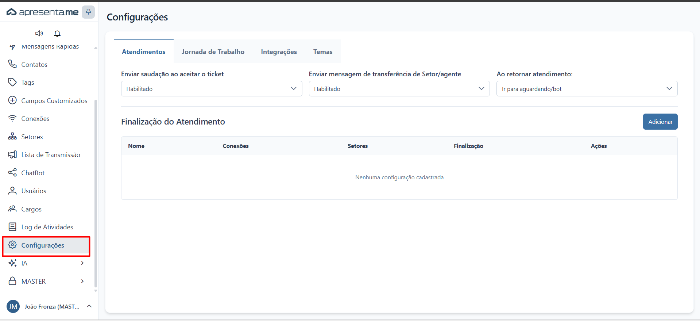700x321 pixels.
Task: Click the apresenta.me logo
Action: pyautogui.click(x=42, y=12)
